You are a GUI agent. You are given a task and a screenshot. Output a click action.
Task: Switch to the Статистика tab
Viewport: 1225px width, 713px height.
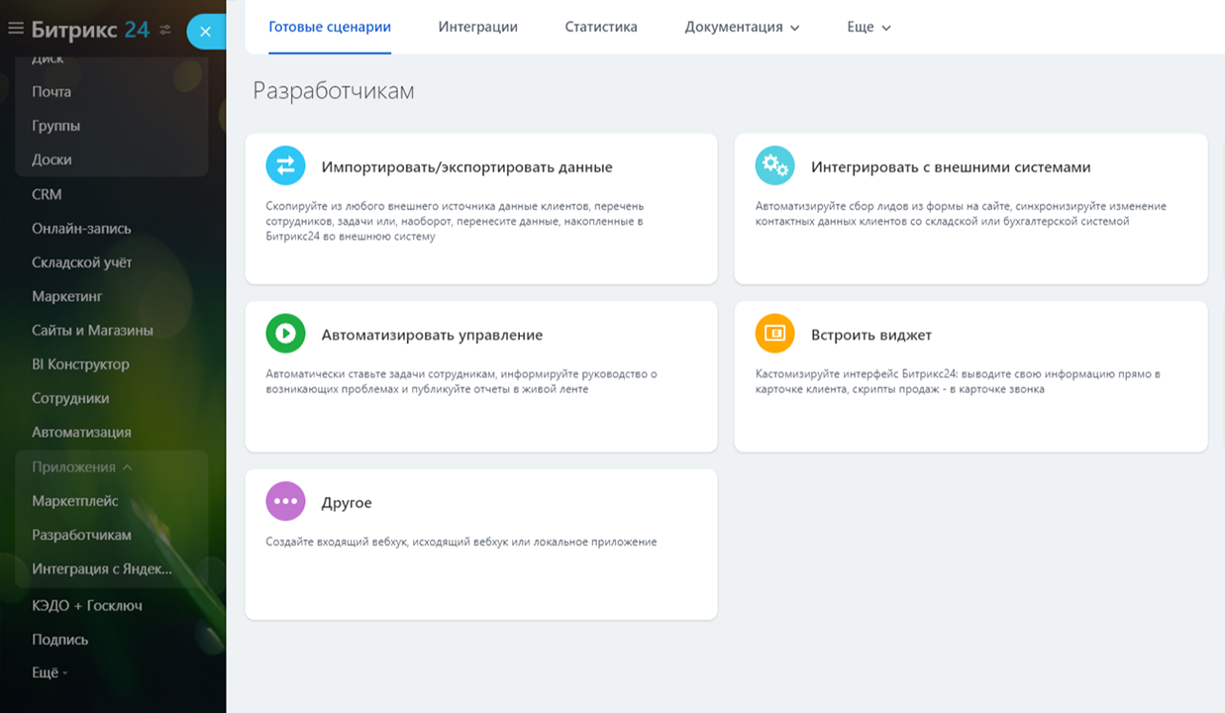600,27
